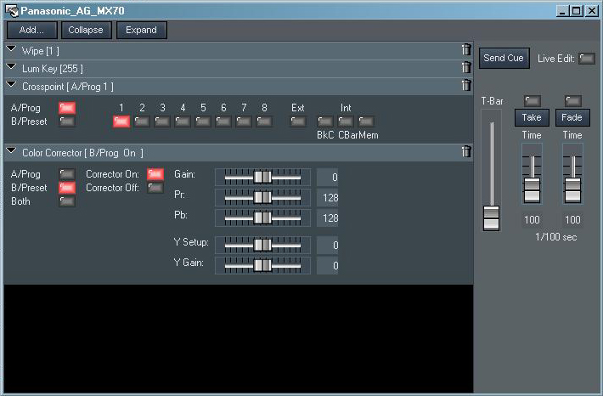This screenshot has width=603, height=396.
Task: Collapse the Wipe section triangle
Action: coord(12,49)
